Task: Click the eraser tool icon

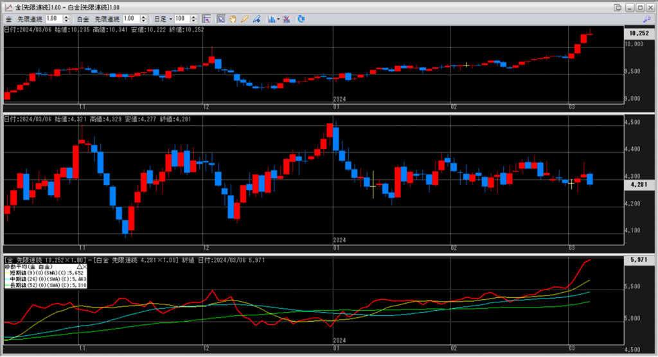Action: (256, 19)
